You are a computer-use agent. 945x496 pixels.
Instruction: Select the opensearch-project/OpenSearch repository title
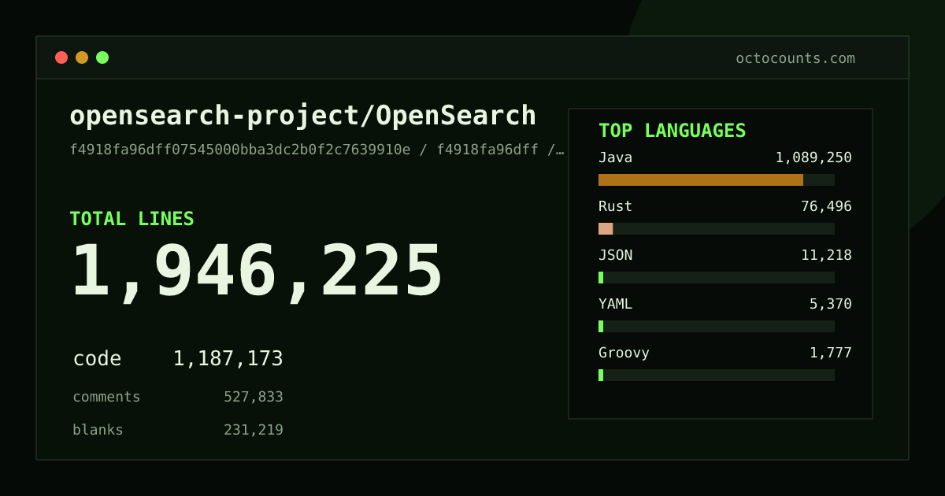pos(303,116)
